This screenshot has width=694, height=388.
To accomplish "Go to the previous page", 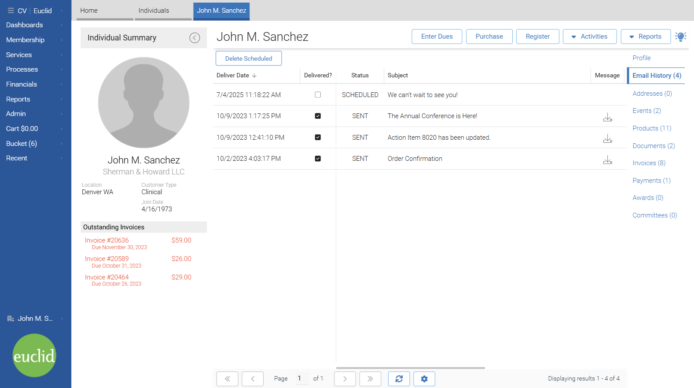I will pyautogui.click(x=253, y=379).
